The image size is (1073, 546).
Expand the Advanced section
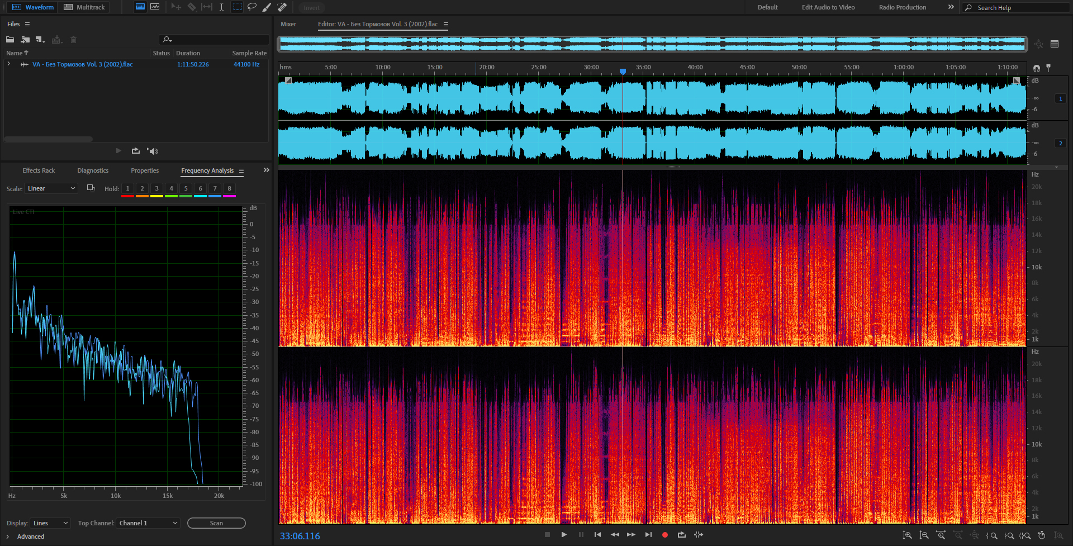click(8, 536)
